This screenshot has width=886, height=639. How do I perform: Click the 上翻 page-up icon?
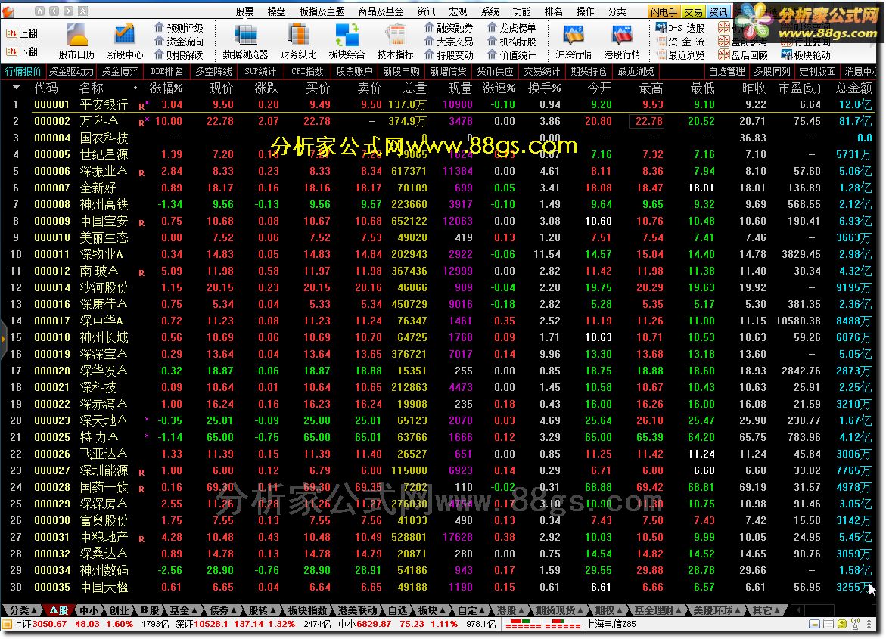click(11, 34)
